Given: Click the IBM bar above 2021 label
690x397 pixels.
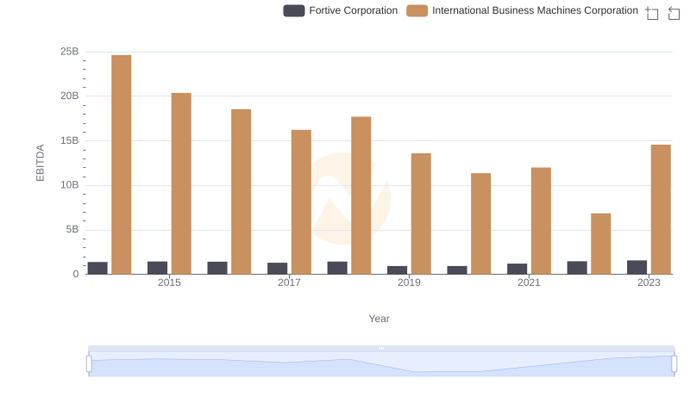Looking at the screenshot, I should pos(541,221).
